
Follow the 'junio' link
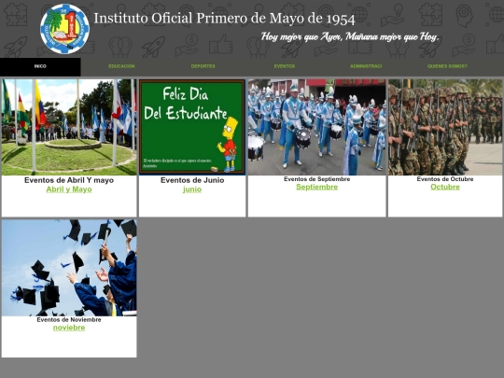192,189
